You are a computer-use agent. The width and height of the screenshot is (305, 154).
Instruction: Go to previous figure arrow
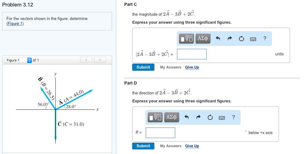click(86, 60)
